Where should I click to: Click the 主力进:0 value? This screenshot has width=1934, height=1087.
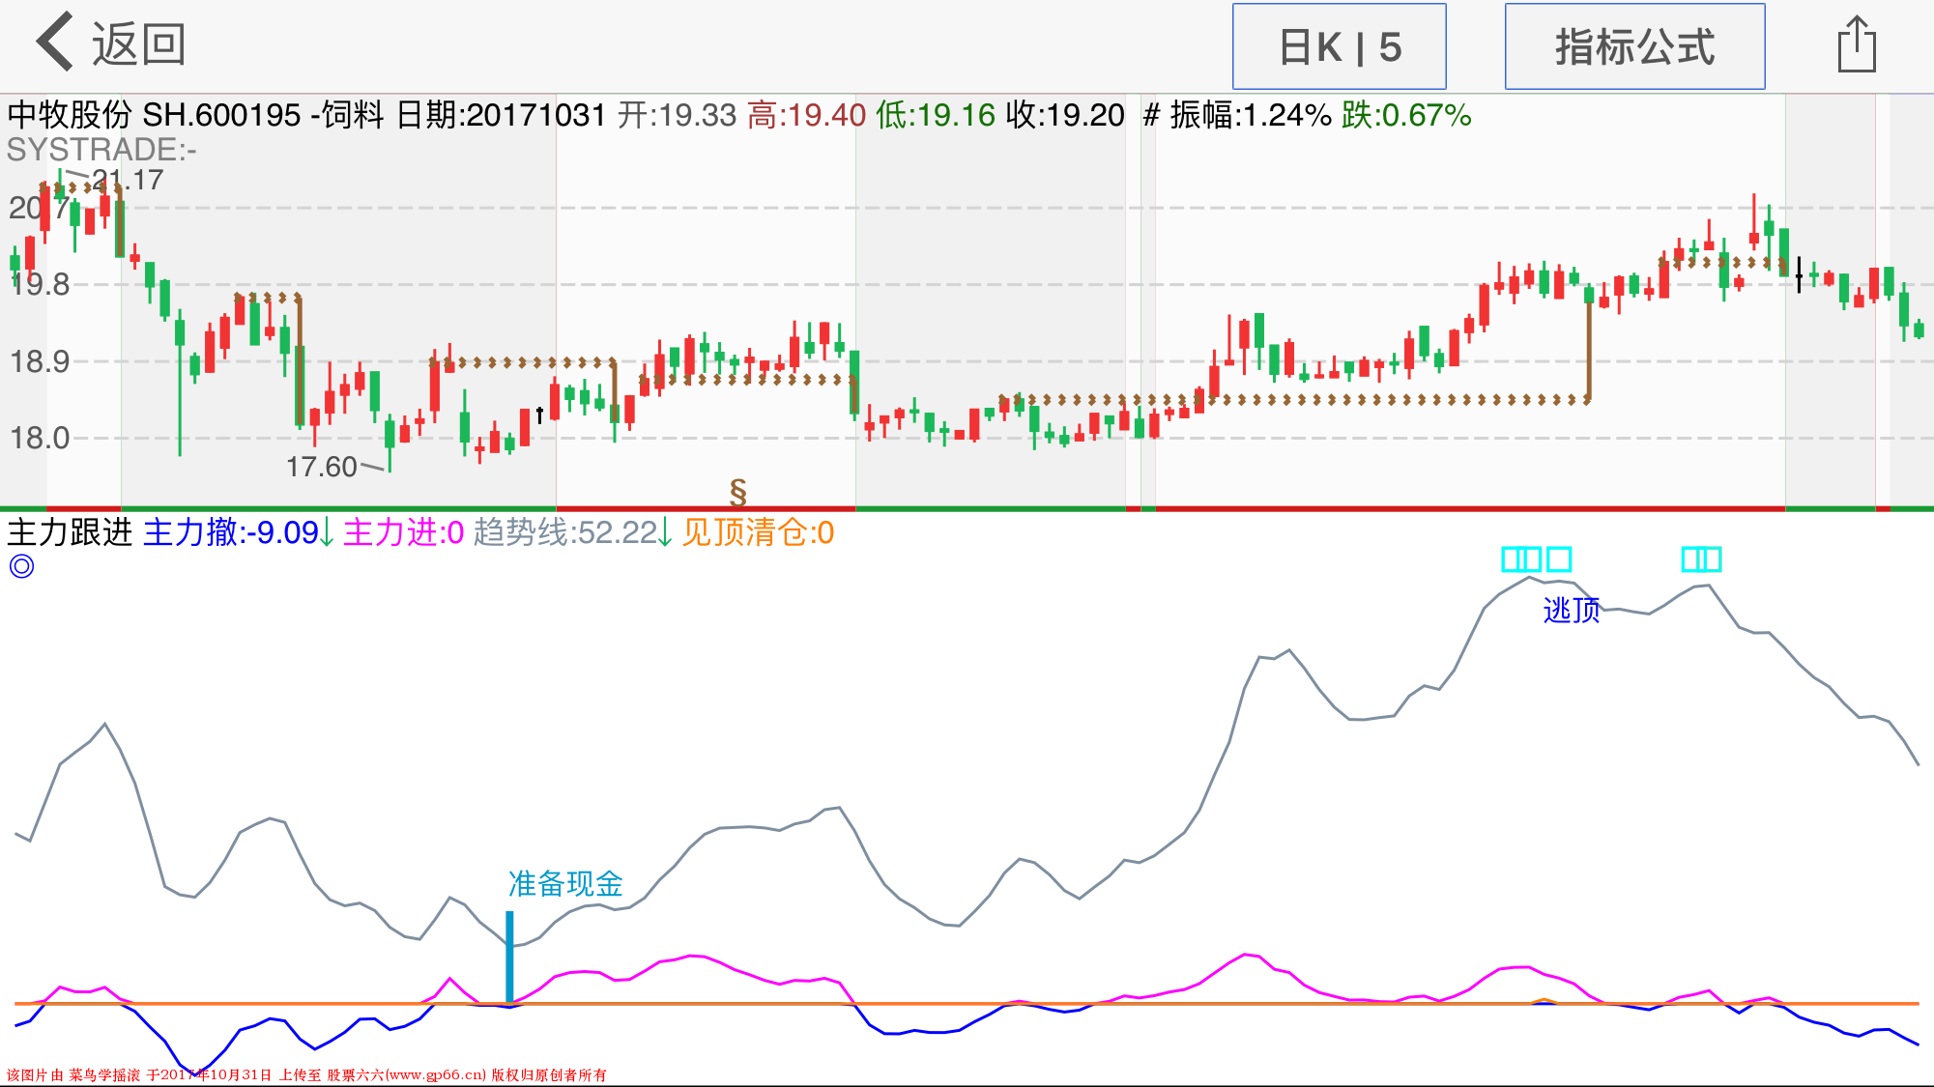pyautogui.click(x=403, y=532)
